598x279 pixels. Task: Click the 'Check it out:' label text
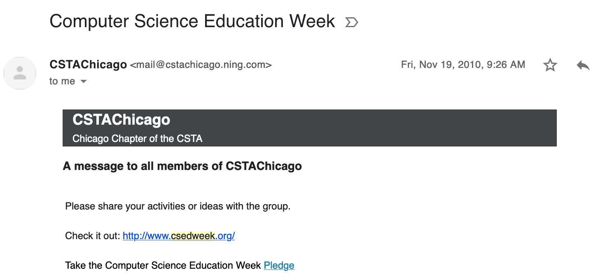pos(93,236)
